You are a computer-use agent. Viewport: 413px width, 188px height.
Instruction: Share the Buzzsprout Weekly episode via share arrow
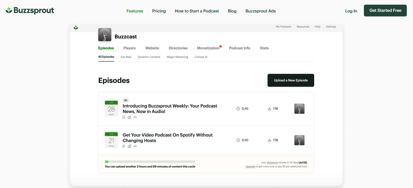pos(135,117)
